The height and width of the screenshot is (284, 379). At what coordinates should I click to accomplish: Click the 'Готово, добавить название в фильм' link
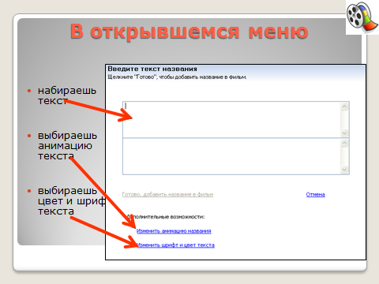167,195
